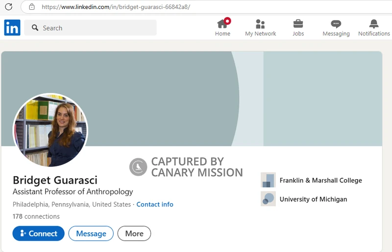Click the site security lock icon
Screen dimensions: 392x252
32,7
